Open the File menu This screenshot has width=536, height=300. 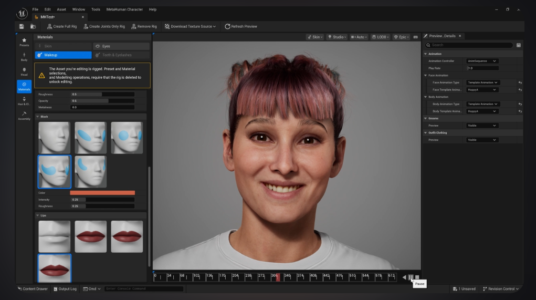[35, 9]
